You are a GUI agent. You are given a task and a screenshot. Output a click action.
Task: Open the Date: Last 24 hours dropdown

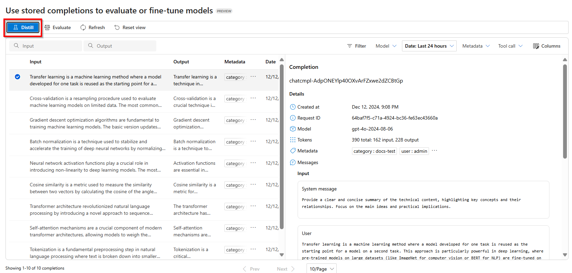[429, 46]
